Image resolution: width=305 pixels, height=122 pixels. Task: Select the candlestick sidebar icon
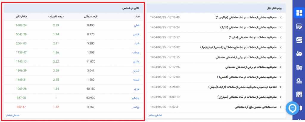click(x=301, y=108)
